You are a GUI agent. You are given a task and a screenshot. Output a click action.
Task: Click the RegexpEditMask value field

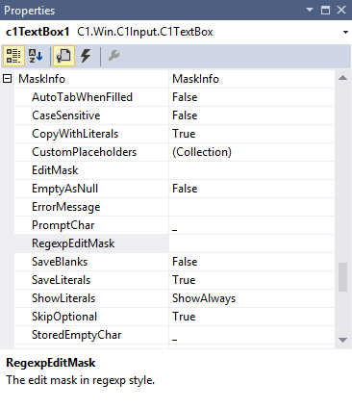[252, 243]
